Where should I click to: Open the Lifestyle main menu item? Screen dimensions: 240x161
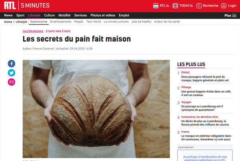tap(34, 15)
